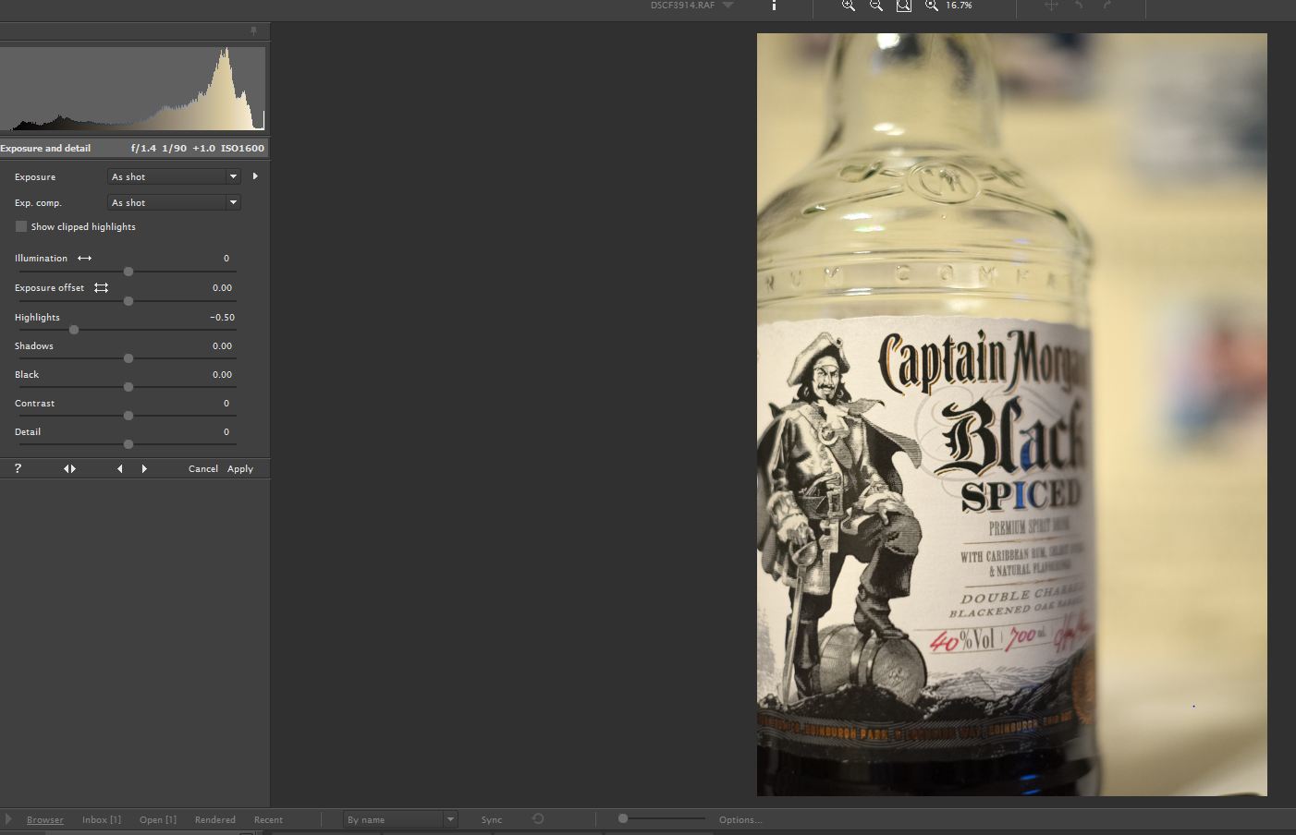The height and width of the screenshot is (835, 1296).
Task: Click the 16.7% zoom level value
Action: [x=959, y=6]
